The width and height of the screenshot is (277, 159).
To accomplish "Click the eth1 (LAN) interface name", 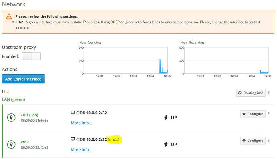I will click(29, 115).
